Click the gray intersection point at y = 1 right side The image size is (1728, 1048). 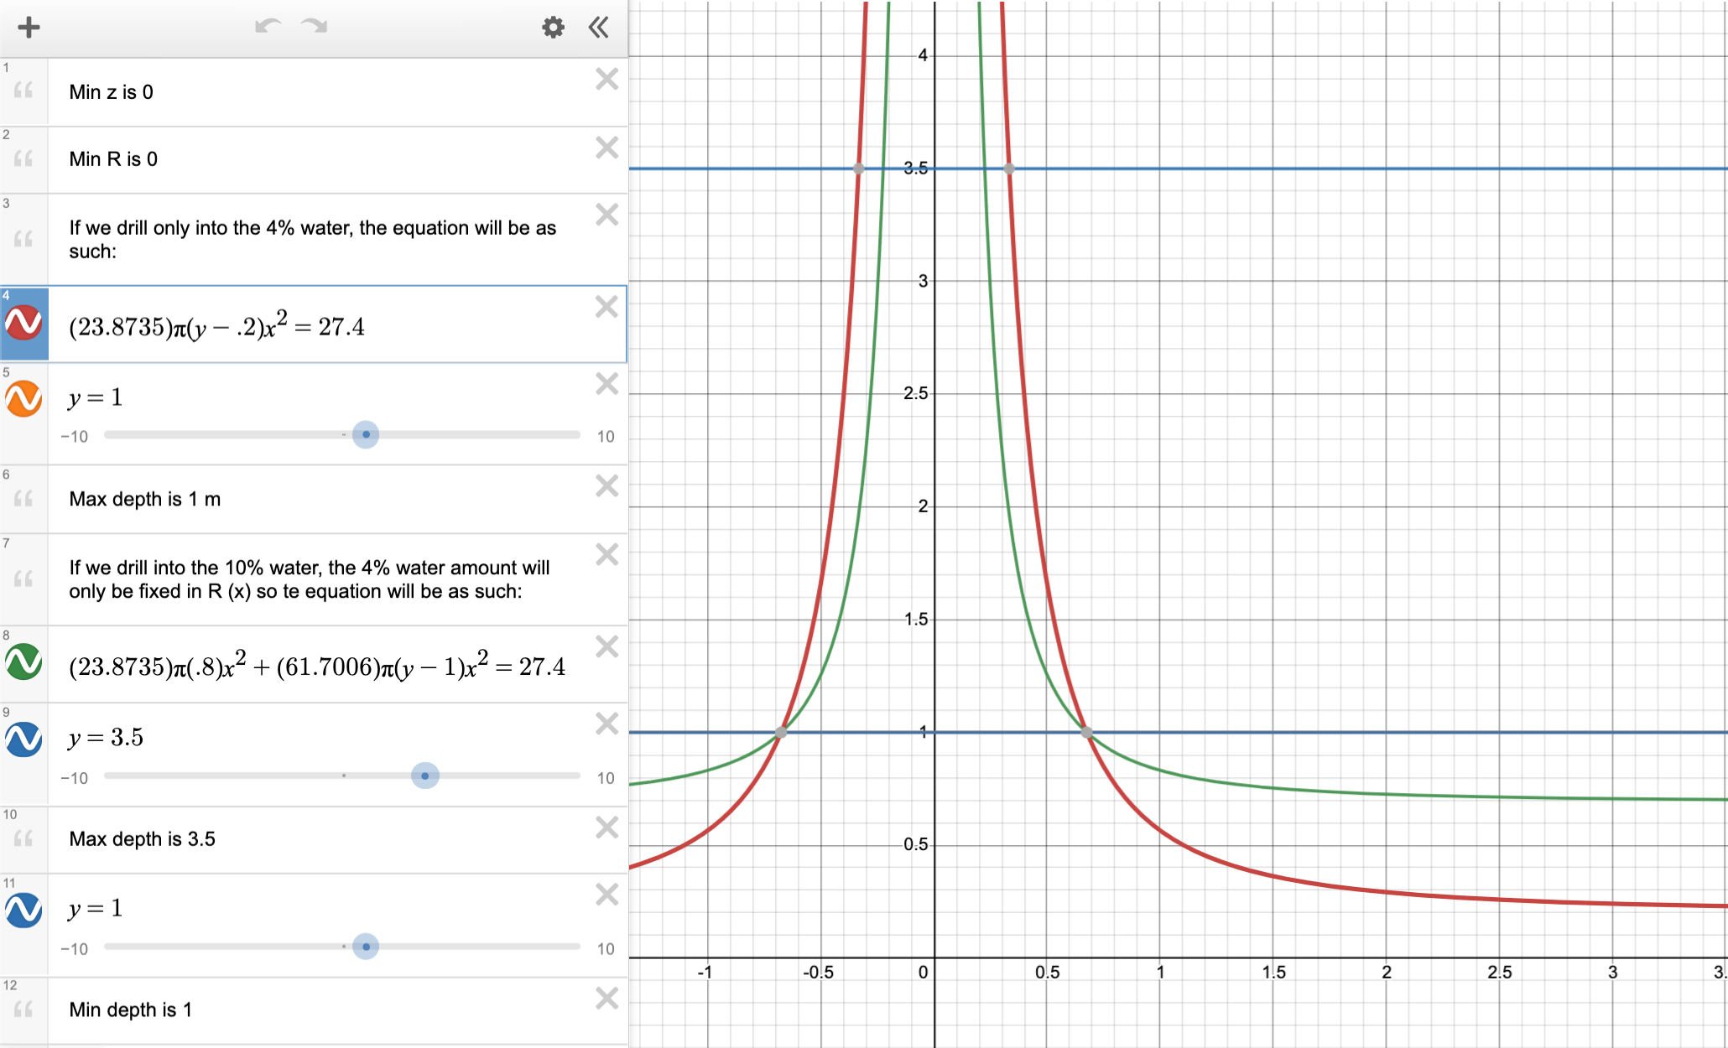tap(1087, 733)
